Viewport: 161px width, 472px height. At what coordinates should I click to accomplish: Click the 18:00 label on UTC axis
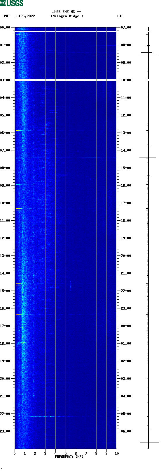pos(126,221)
